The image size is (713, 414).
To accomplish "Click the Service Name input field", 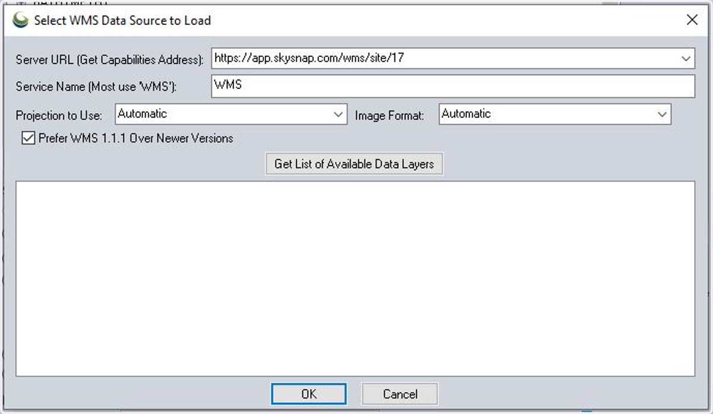I will tap(453, 85).
